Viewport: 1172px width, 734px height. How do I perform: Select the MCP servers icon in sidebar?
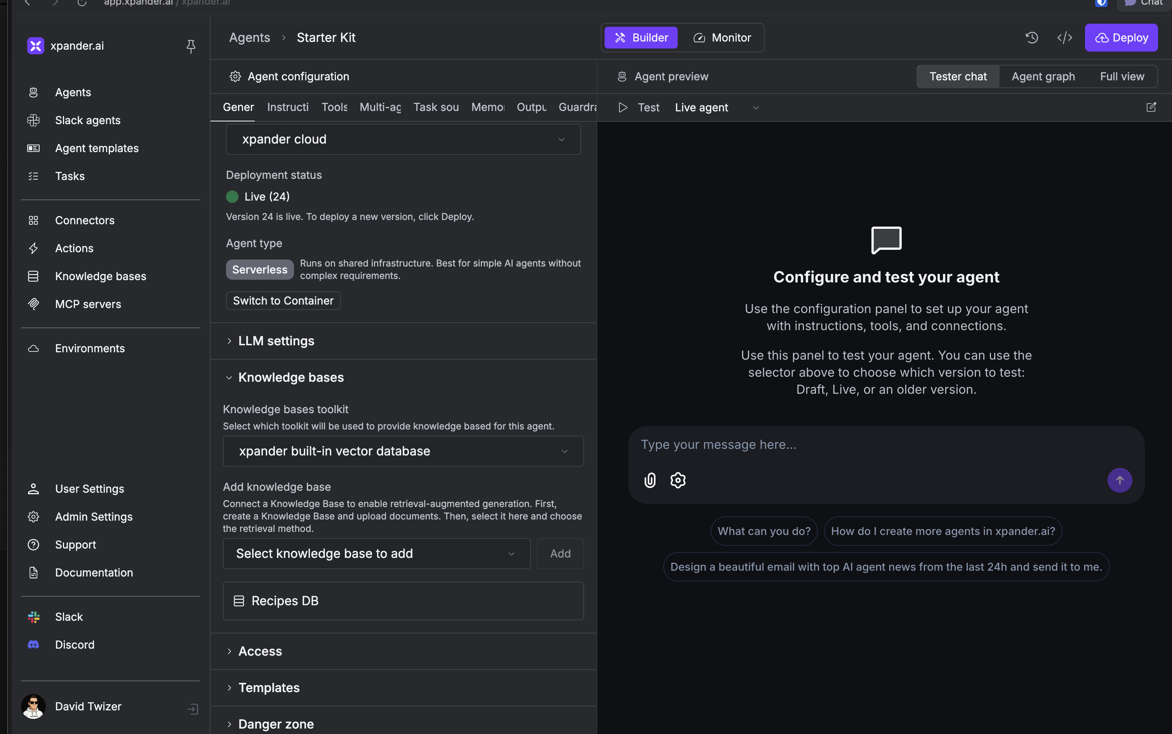click(33, 304)
